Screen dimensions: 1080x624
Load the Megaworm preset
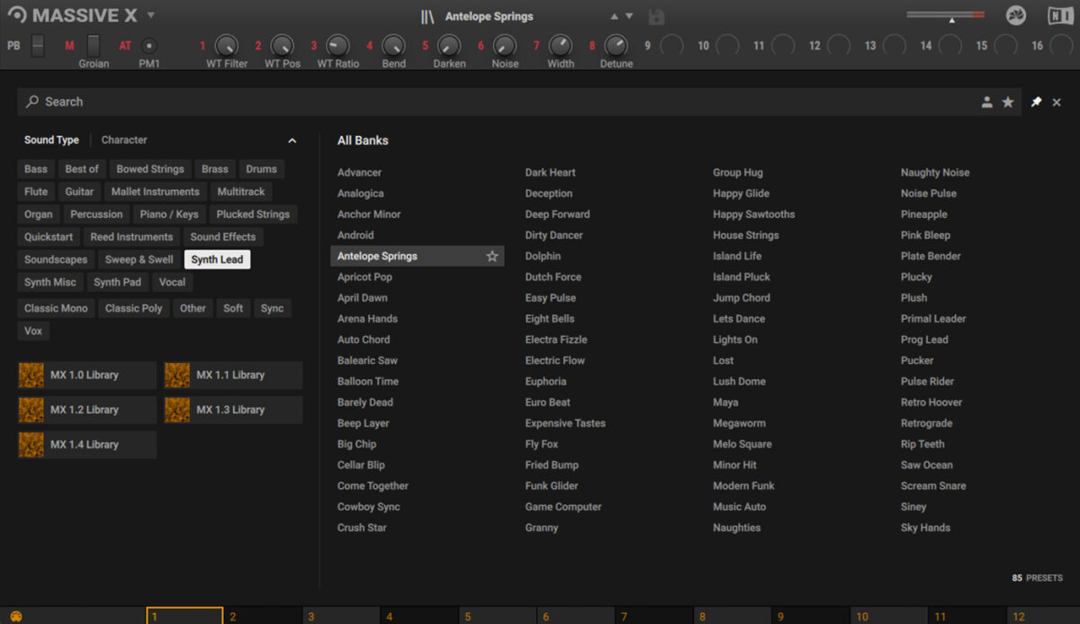click(x=739, y=423)
